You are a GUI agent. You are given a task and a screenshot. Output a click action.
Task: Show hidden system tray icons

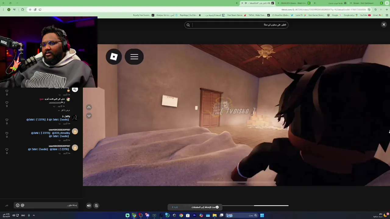(x=34, y=215)
